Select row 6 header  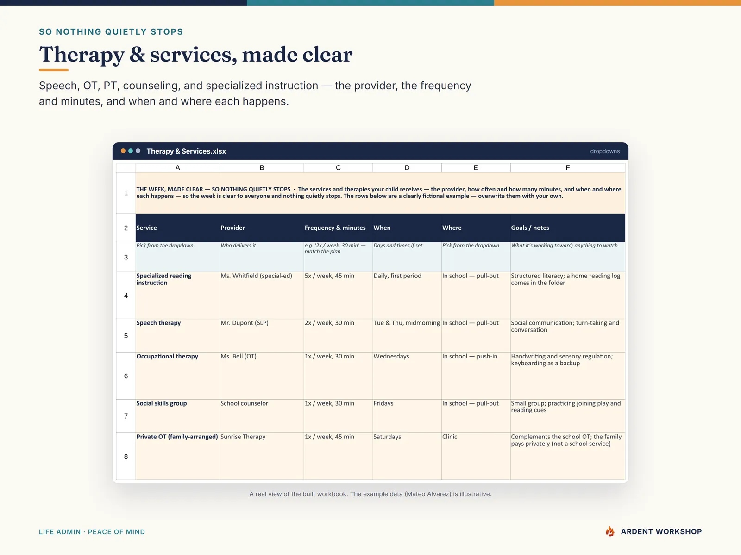[126, 376]
